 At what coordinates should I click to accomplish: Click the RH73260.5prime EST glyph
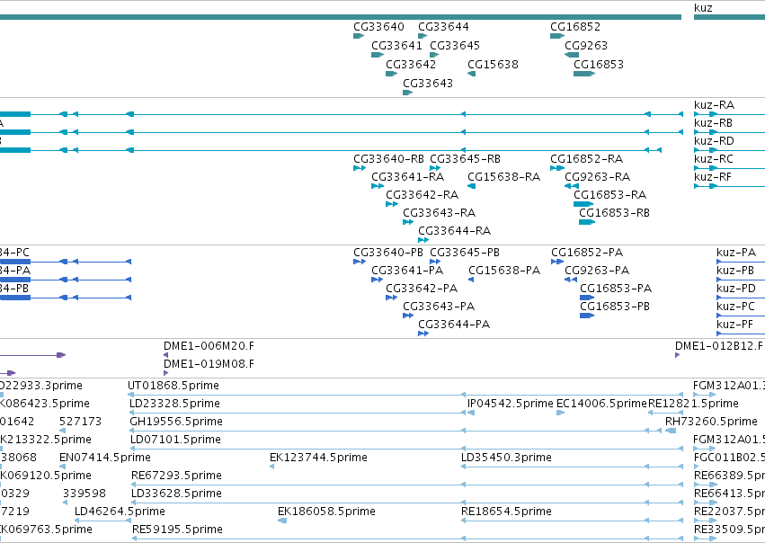pos(671,431)
